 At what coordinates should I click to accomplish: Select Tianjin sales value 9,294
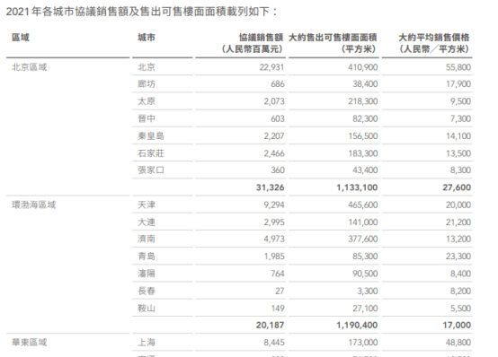pos(274,205)
